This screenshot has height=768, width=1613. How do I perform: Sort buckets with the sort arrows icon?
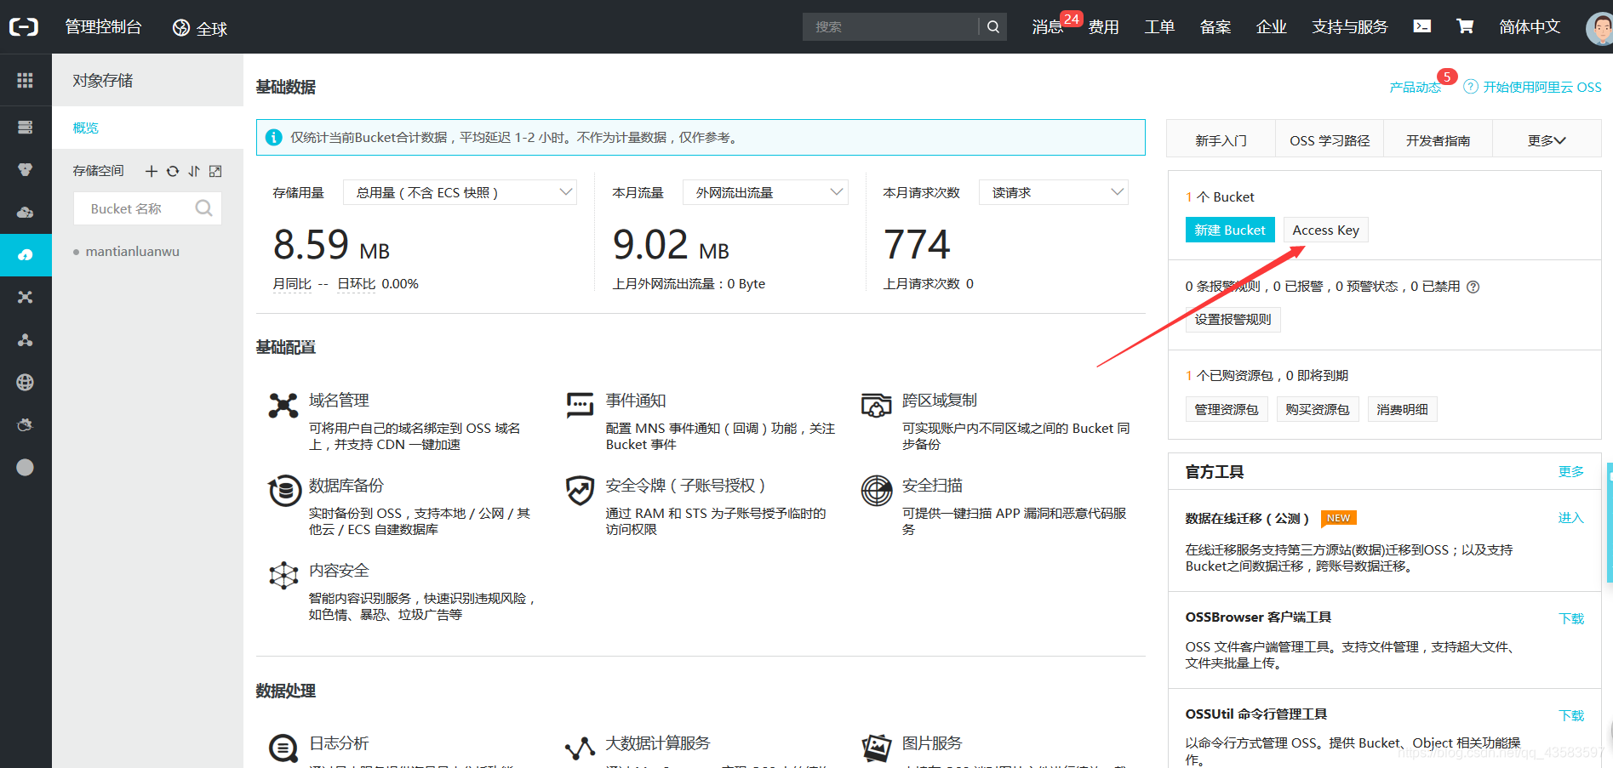click(x=194, y=171)
